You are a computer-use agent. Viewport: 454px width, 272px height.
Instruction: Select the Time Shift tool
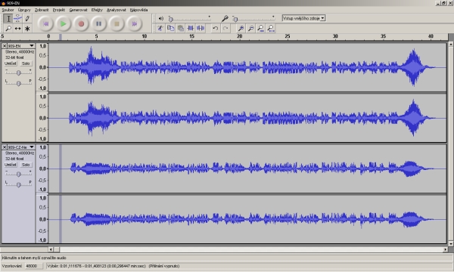(x=17, y=28)
